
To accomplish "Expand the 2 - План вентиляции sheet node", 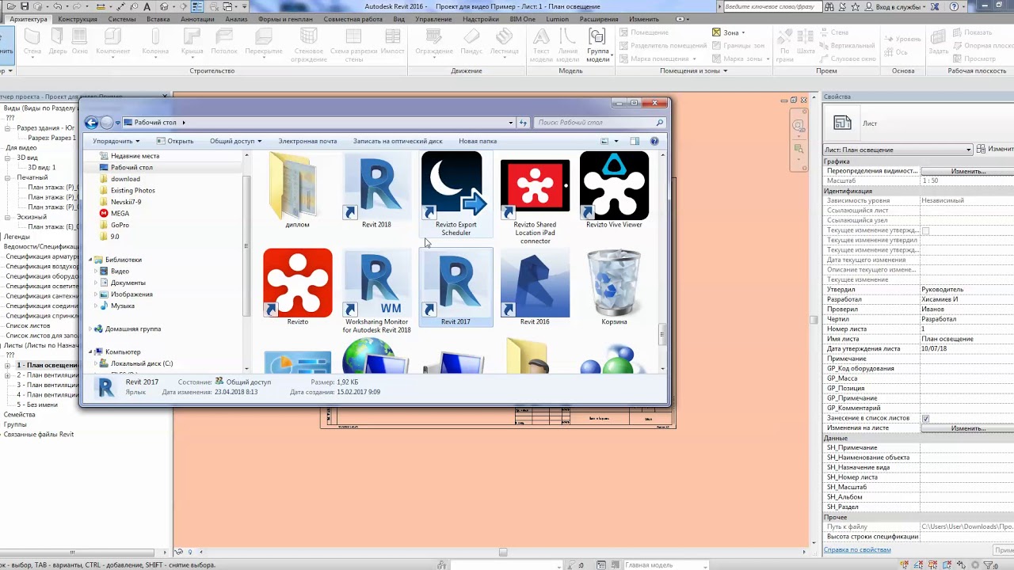I will (7, 375).
